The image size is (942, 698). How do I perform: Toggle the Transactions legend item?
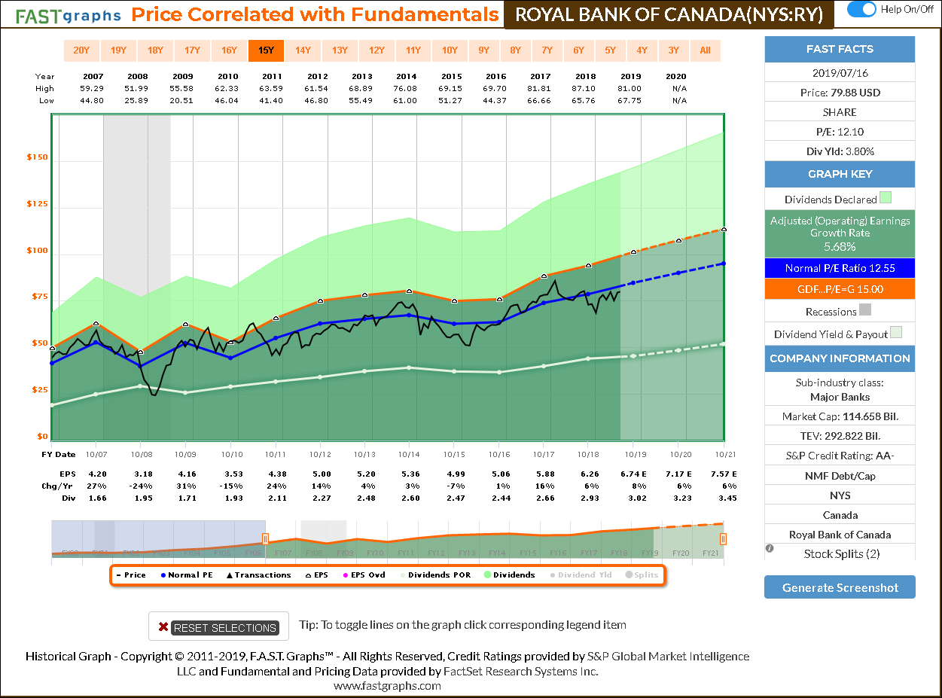click(x=258, y=575)
